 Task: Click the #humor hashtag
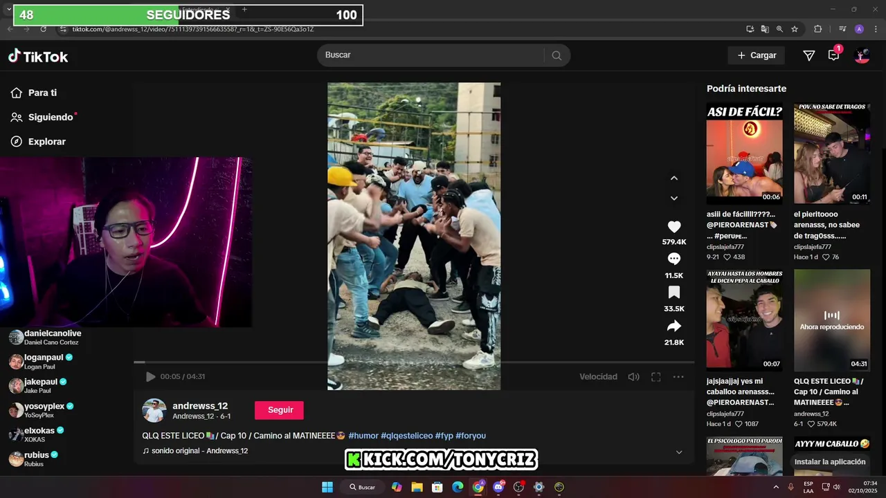tap(363, 436)
